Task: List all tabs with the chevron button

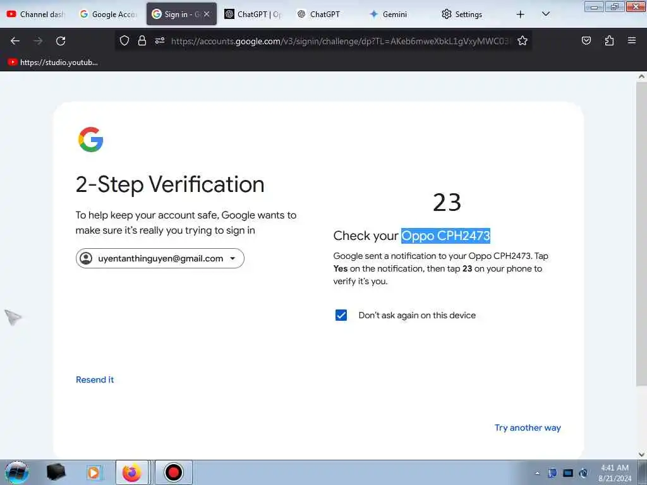Action: click(545, 14)
